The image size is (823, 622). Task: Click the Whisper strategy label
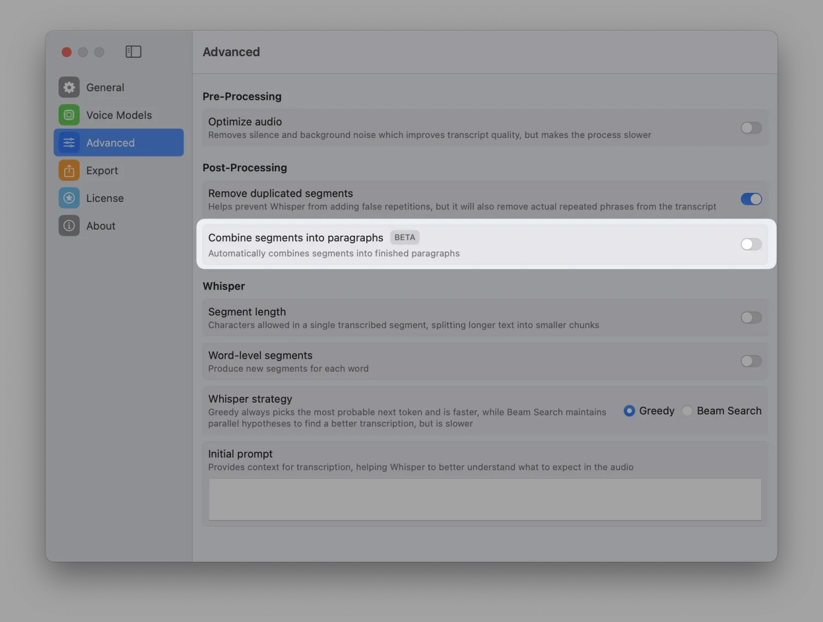(x=250, y=399)
